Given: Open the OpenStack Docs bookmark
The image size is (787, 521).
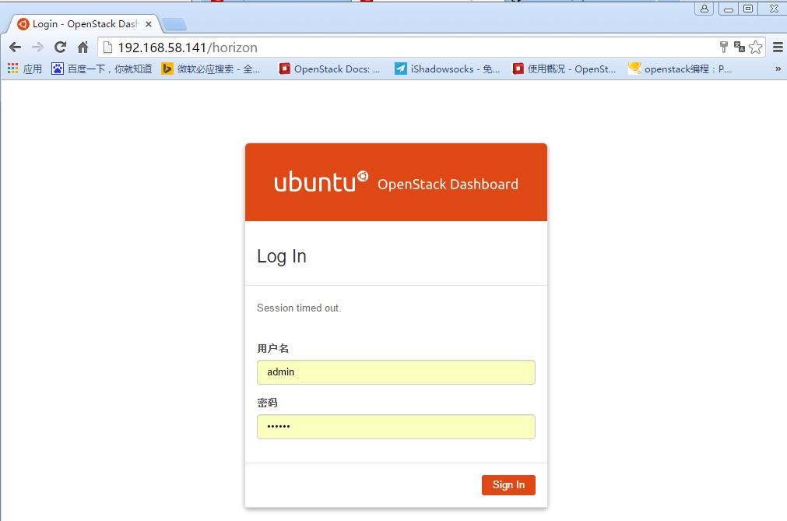Looking at the screenshot, I should 329,69.
